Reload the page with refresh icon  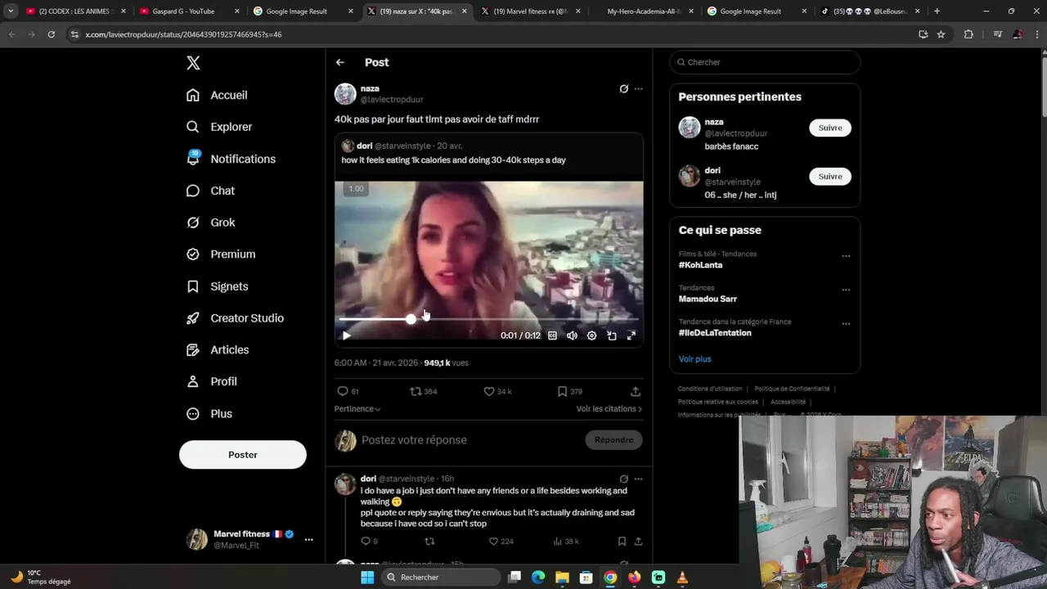pyautogui.click(x=51, y=34)
